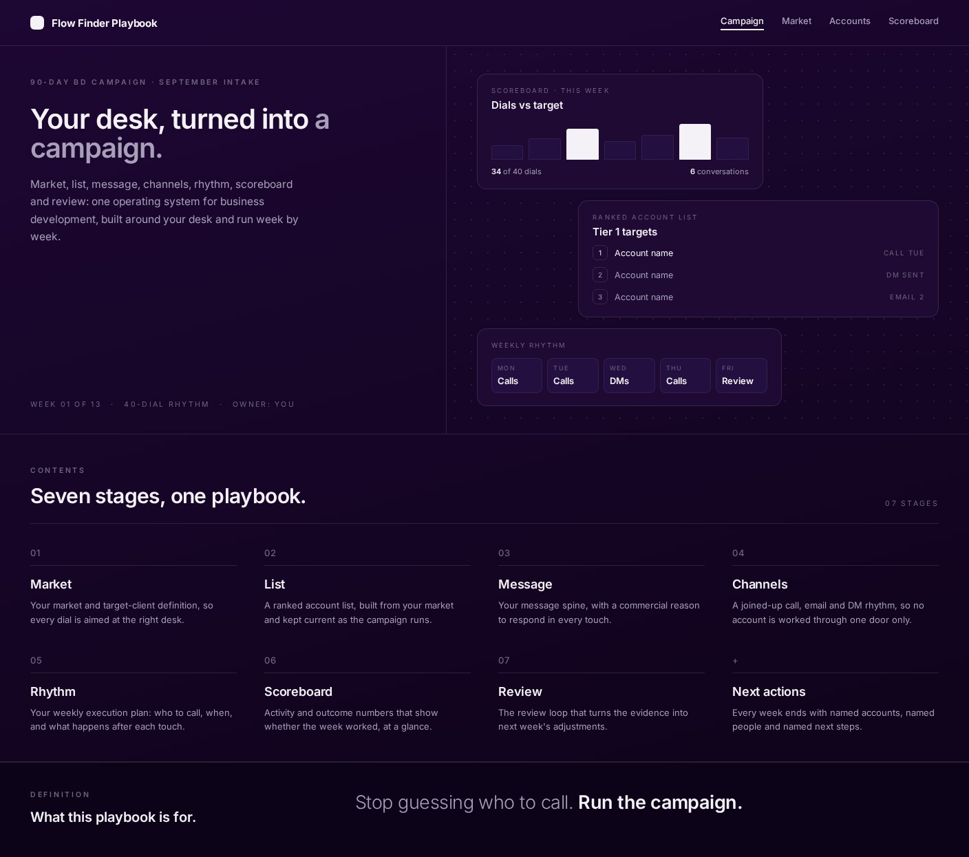Open stage 07 Review heading
Viewport: 969px width, 857px height.
[520, 692]
